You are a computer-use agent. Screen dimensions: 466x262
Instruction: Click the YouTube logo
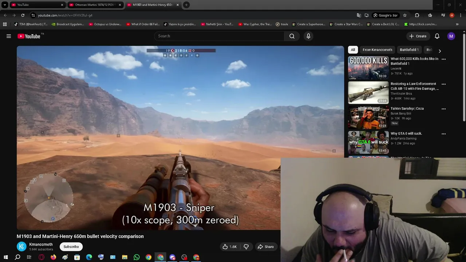click(29, 36)
